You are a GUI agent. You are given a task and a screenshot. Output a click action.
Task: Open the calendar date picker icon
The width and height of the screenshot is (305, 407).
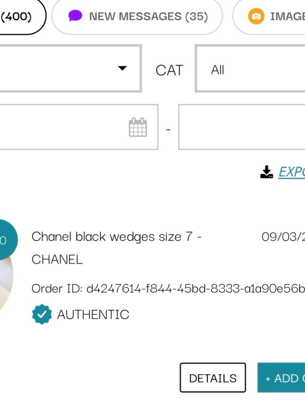coord(138,127)
